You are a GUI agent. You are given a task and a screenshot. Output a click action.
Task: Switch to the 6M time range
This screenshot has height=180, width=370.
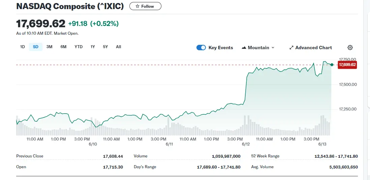pos(63,47)
